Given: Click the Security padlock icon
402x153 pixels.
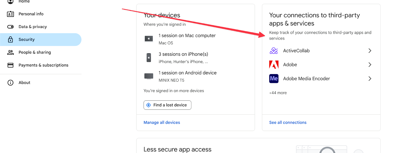Looking at the screenshot, I should (10, 39).
